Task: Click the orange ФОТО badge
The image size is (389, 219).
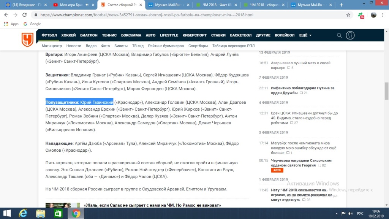Action: click(277, 170)
